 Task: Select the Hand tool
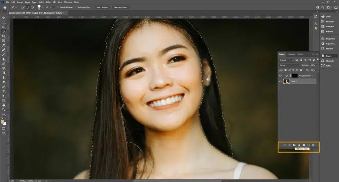[3, 105]
